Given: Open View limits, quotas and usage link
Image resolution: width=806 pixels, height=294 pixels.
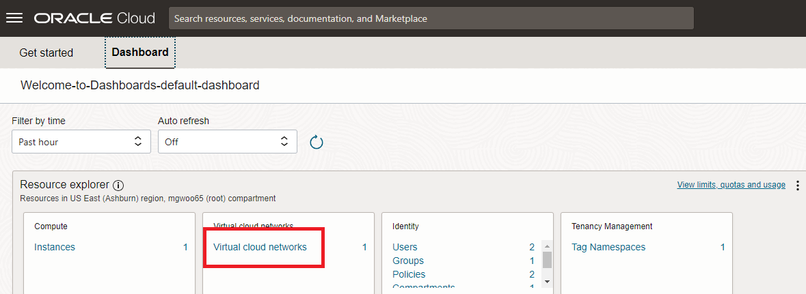Looking at the screenshot, I should click(731, 185).
